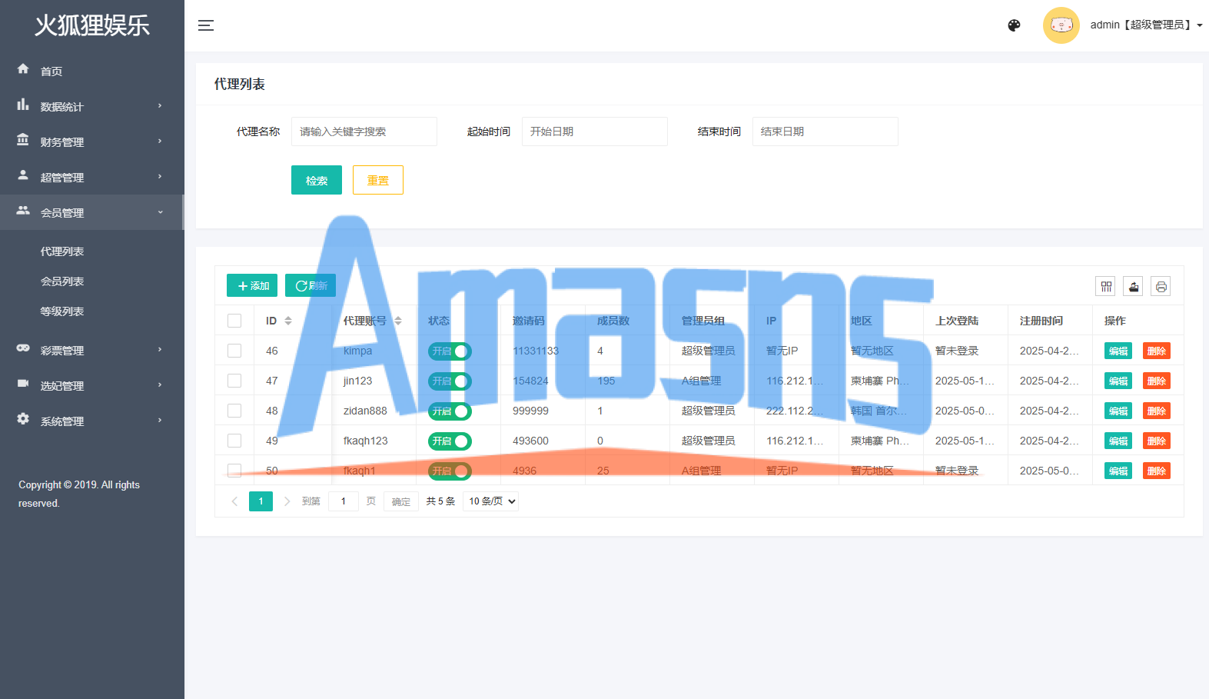Go to 首页 home icon
This screenshot has width=1209, height=699.
pyautogui.click(x=23, y=69)
